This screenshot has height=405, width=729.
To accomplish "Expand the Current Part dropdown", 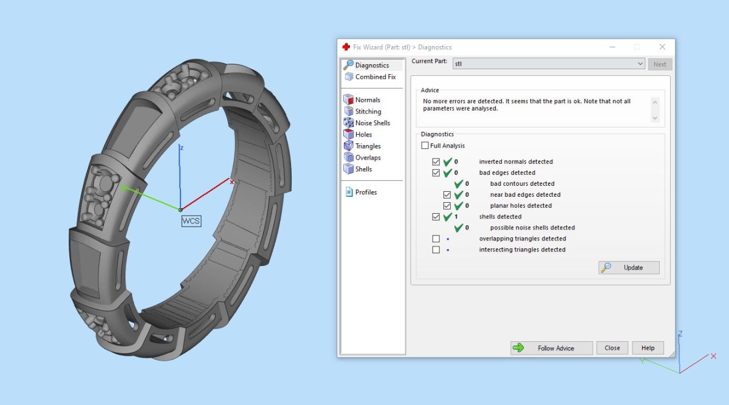I will point(640,64).
